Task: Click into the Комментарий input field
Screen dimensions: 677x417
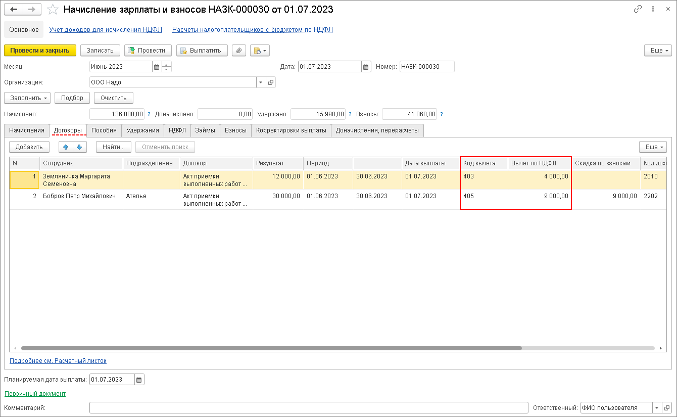Action: pyautogui.click(x=309, y=408)
